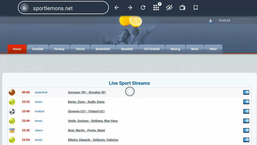Switch to the Hockey tab
Image resolution: width=257 pixels, height=145 pixels.
pyautogui.click(x=59, y=49)
